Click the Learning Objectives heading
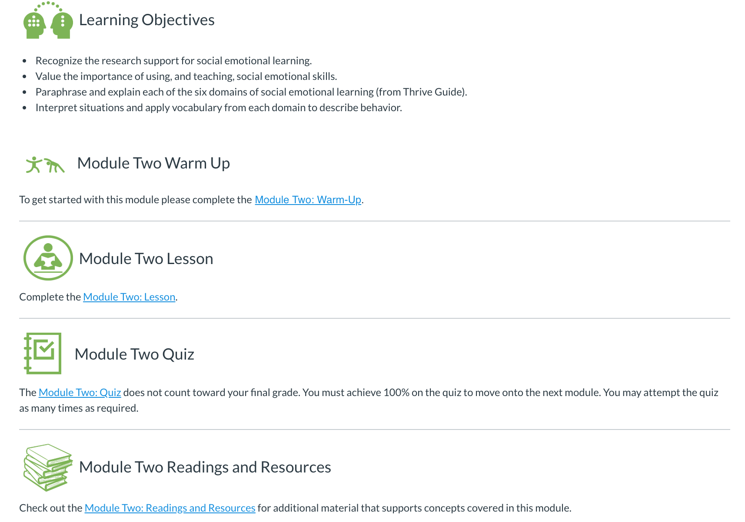Viewport: 745px width, 522px height. pos(146,20)
